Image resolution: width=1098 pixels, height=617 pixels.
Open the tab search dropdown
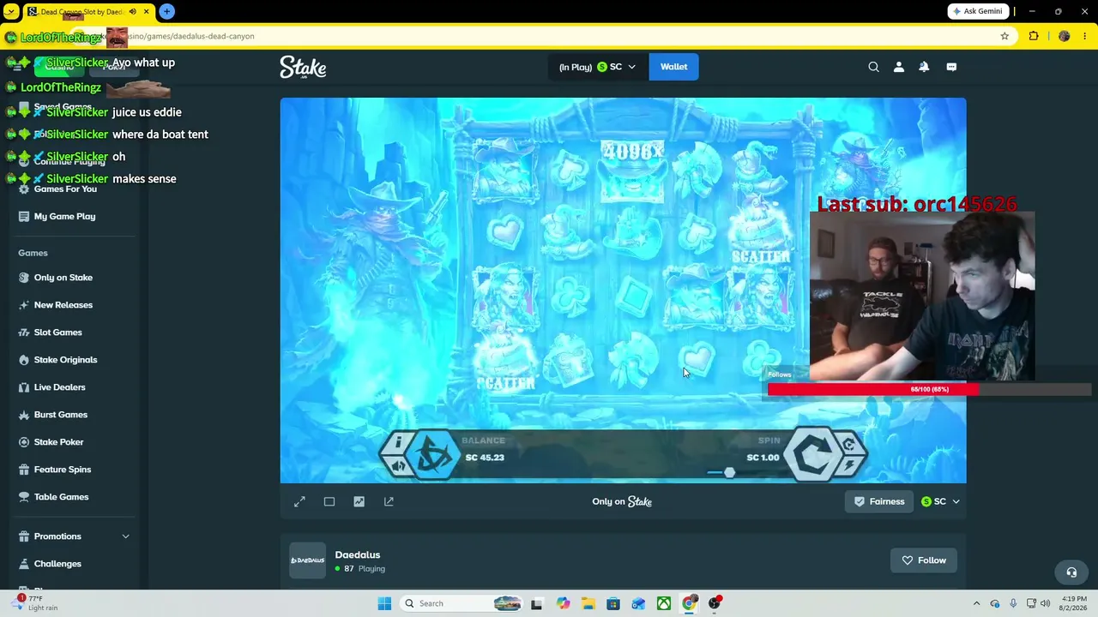[10, 12]
